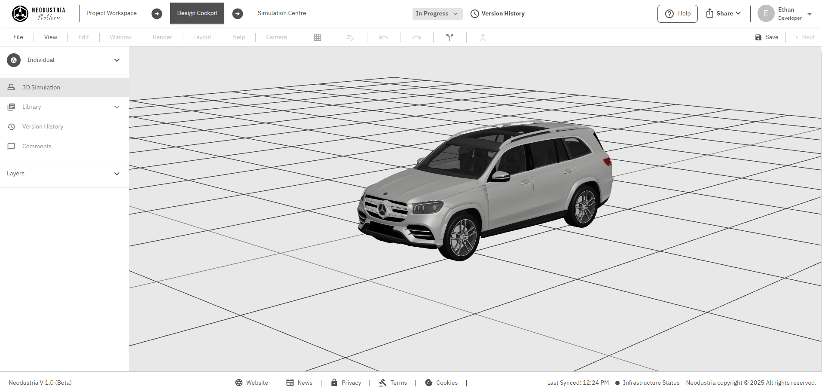Open the Comments panel
822x392 pixels.
click(37, 146)
